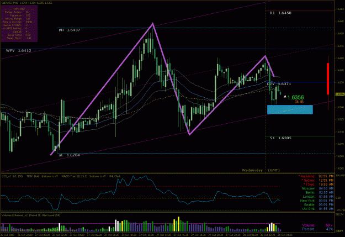345x237 pixels.
Task: Click the Auckland clock row
Action: (x=316, y=176)
